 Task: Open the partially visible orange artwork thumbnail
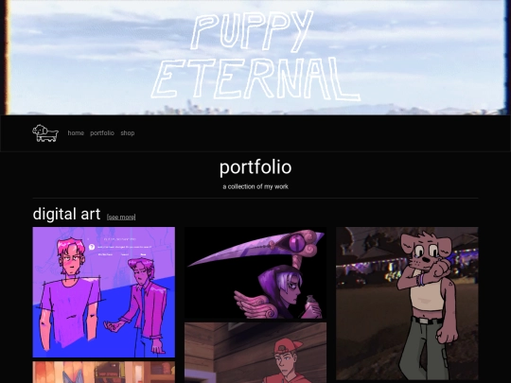pyautogui.click(x=104, y=373)
